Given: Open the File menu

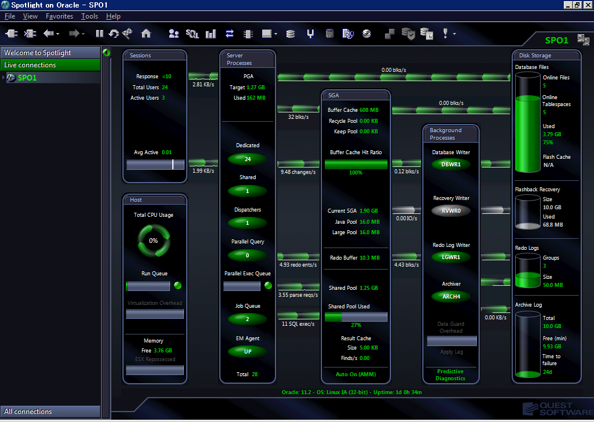Looking at the screenshot, I should click(x=10, y=16).
